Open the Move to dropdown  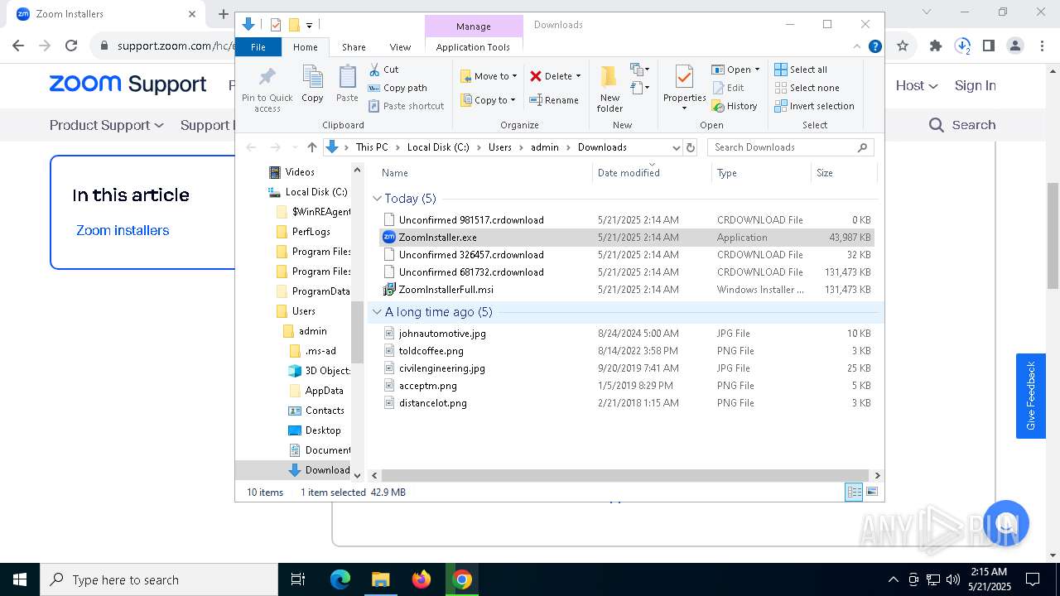click(489, 76)
